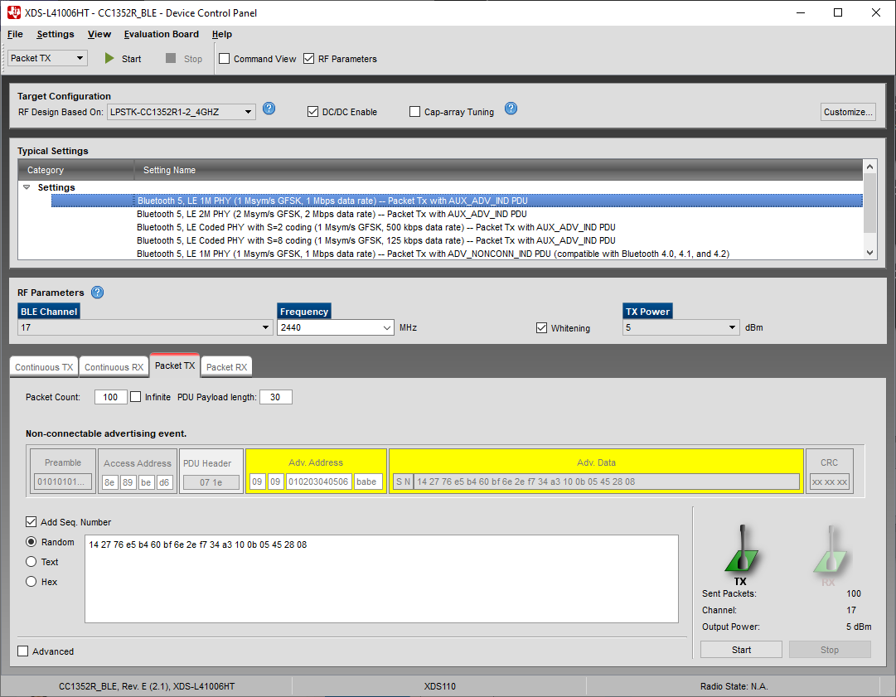Switch to the Continuous TX tab
Image resolution: width=896 pixels, height=697 pixels.
(44, 367)
